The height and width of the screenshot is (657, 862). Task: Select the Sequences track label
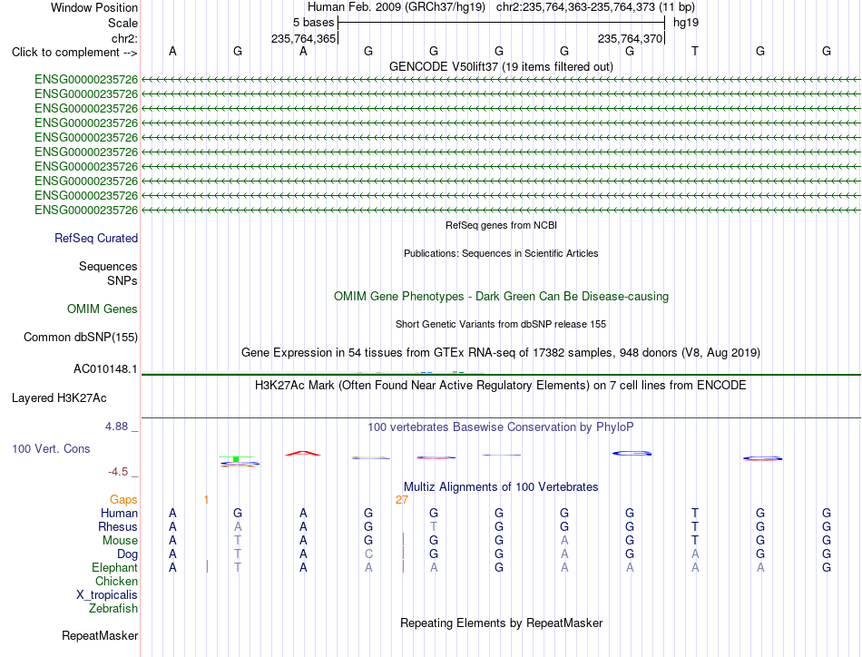pyautogui.click(x=108, y=266)
